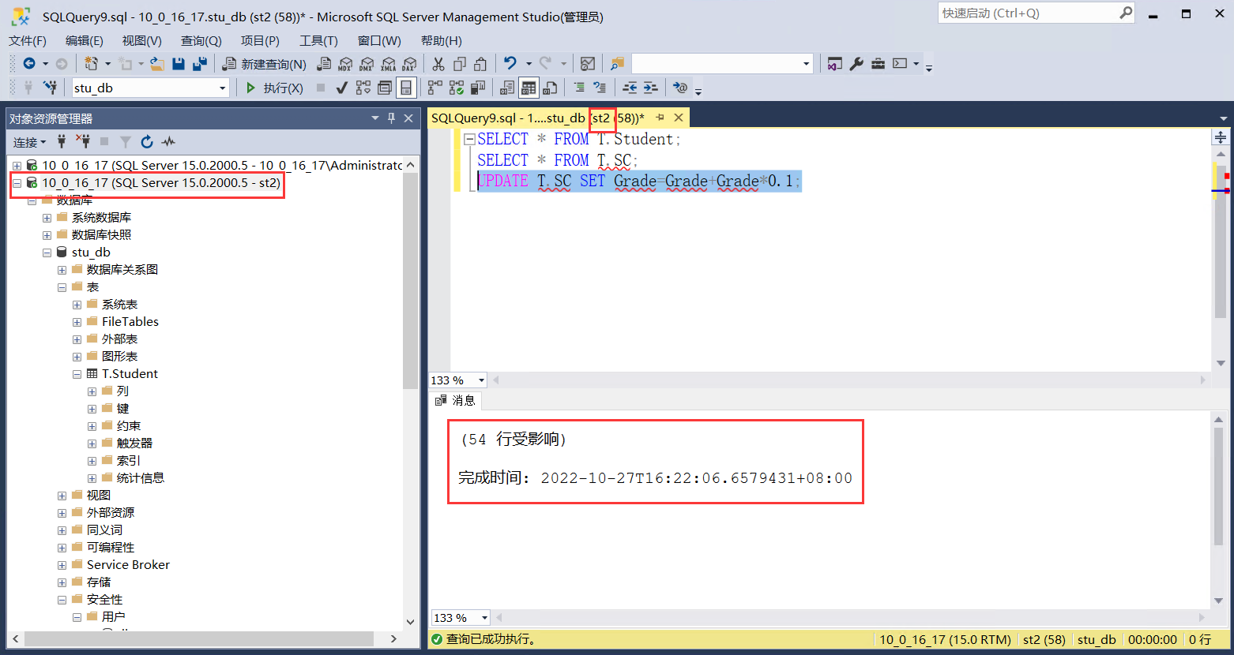
Task: Open the 文件(F) menu
Action: tap(28, 41)
